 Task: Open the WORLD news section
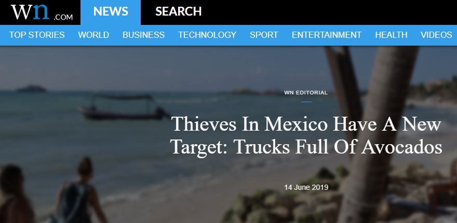tap(93, 35)
